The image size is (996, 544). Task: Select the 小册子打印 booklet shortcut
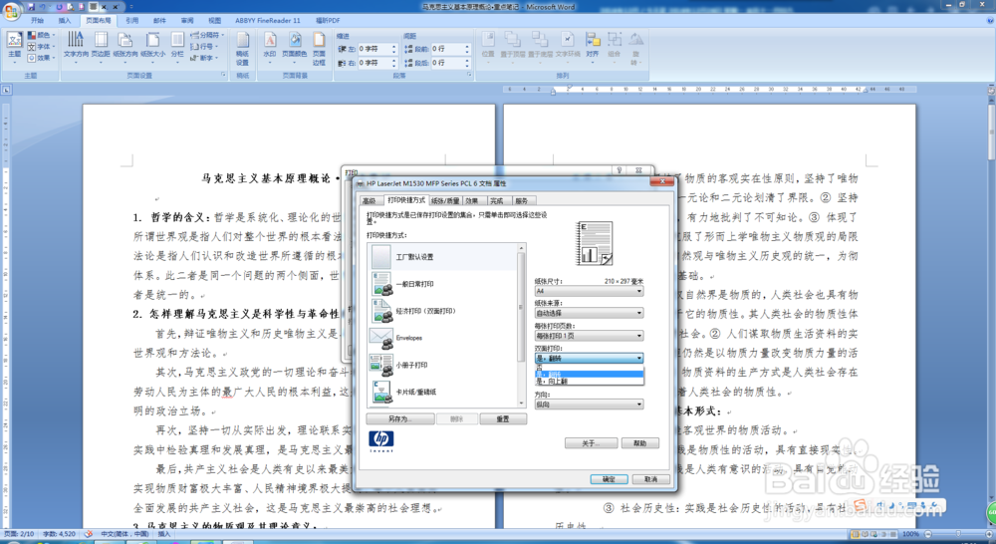click(443, 365)
